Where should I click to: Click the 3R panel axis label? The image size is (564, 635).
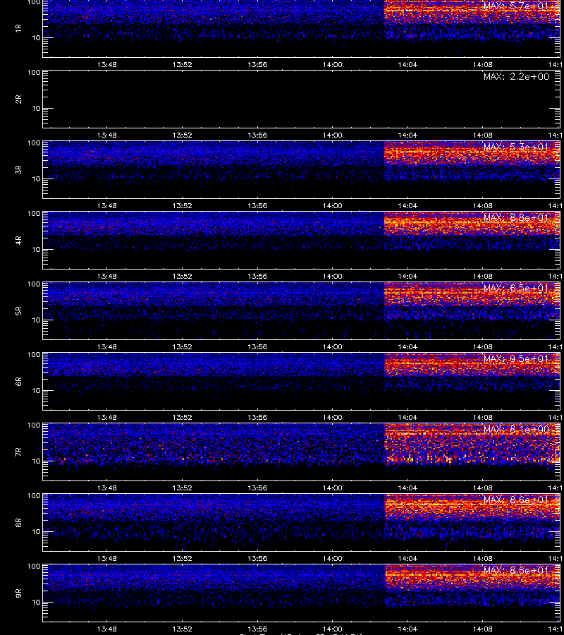18,169
